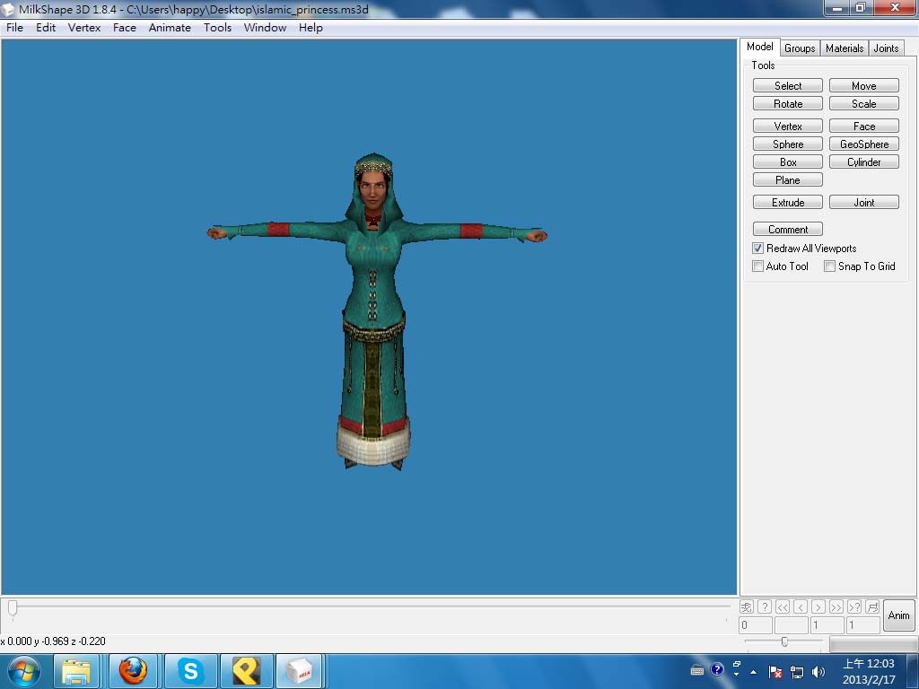Image resolution: width=919 pixels, height=689 pixels.
Task: Enable the Snap To Grid checkbox
Action: pos(830,266)
